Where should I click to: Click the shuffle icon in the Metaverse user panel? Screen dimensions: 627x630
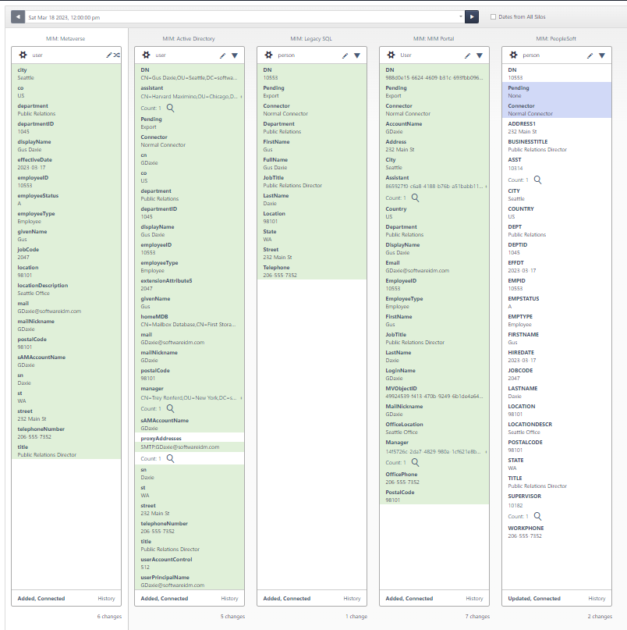pyautogui.click(x=116, y=55)
